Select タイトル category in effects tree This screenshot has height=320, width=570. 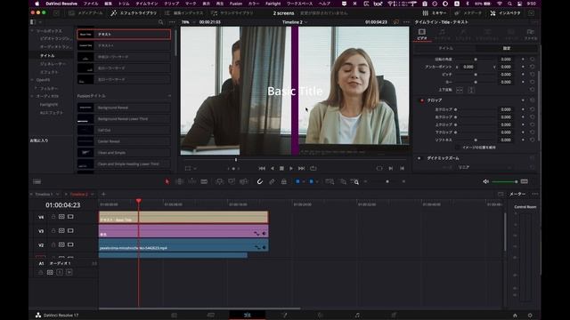point(47,55)
